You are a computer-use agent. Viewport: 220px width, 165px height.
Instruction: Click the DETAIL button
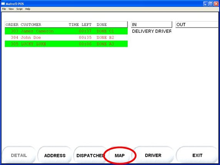click(x=19, y=155)
